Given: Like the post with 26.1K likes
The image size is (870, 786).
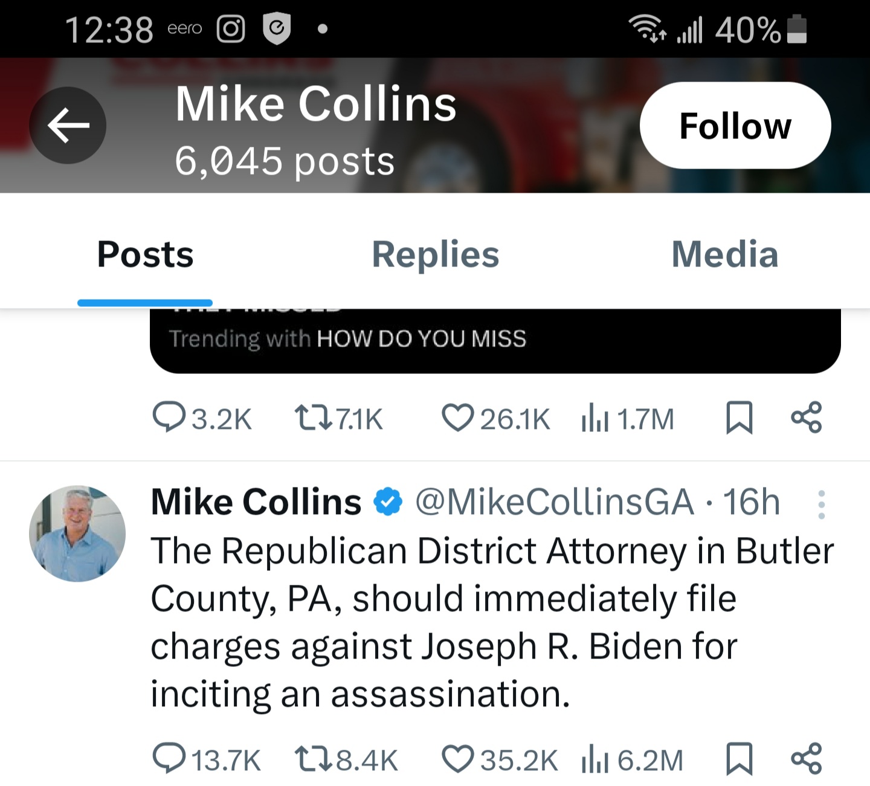Looking at the screenshot, I should 457,417.
